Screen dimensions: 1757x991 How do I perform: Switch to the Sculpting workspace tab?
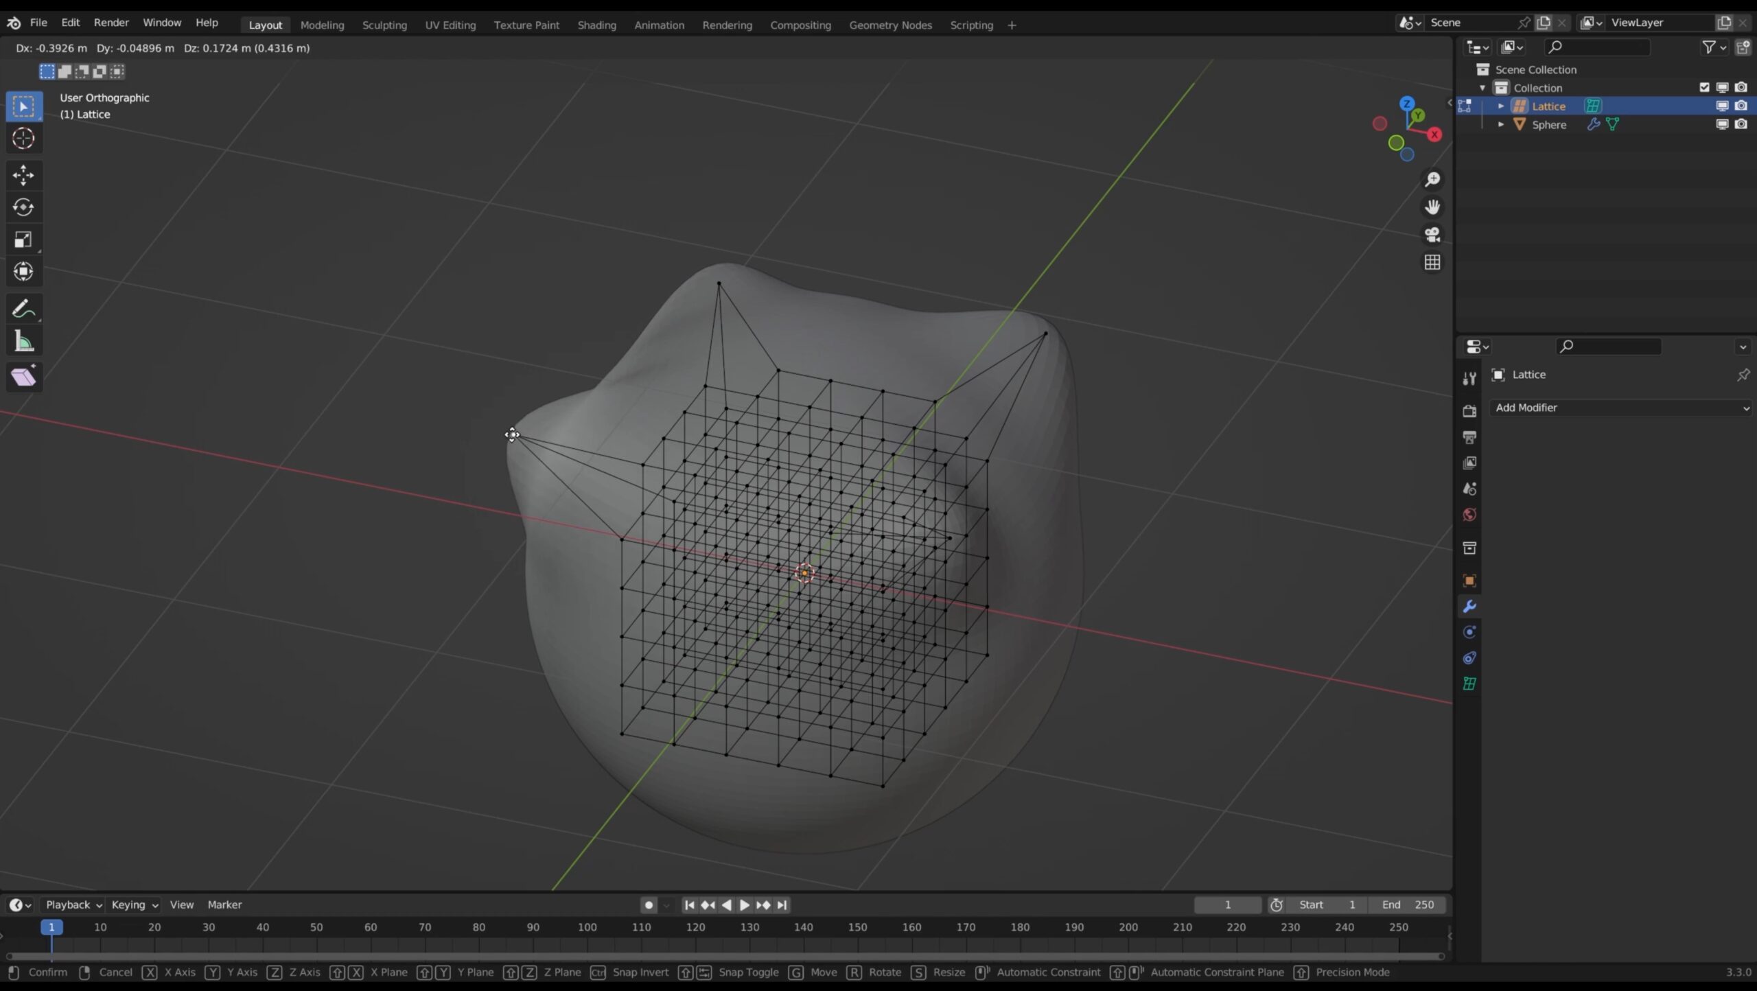coord(384,25)
